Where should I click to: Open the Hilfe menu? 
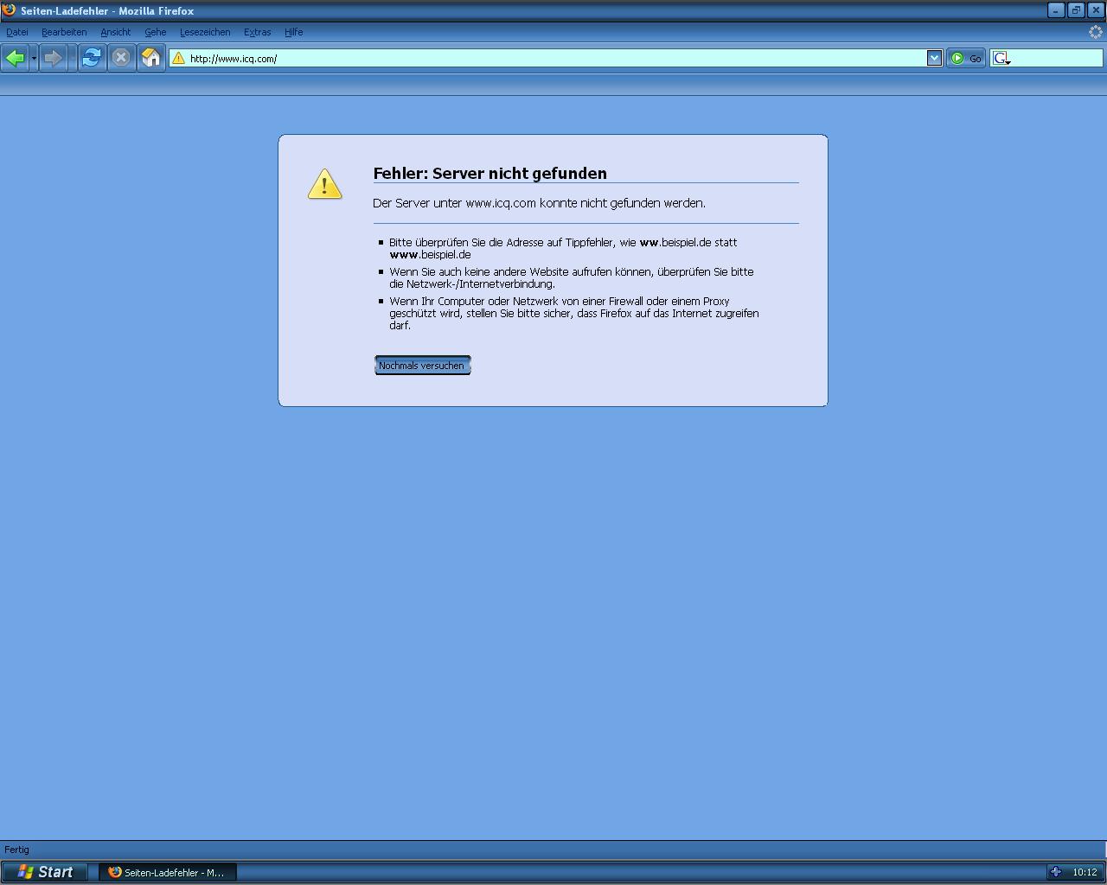click(294, 32)
